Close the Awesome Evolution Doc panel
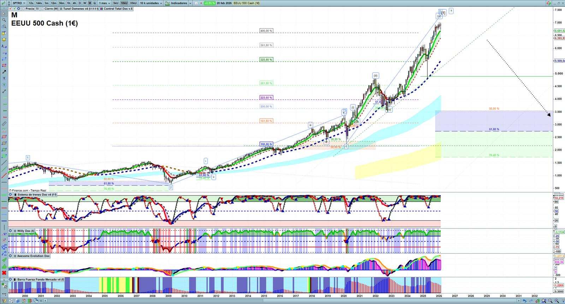 click(11, 256)
